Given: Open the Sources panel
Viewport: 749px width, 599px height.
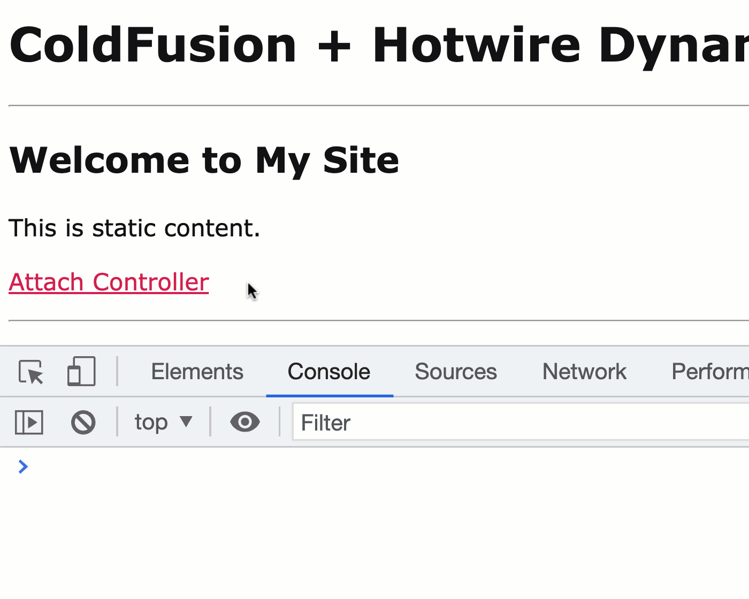Looking at the screenshot, I should click(x=455, y=371).
